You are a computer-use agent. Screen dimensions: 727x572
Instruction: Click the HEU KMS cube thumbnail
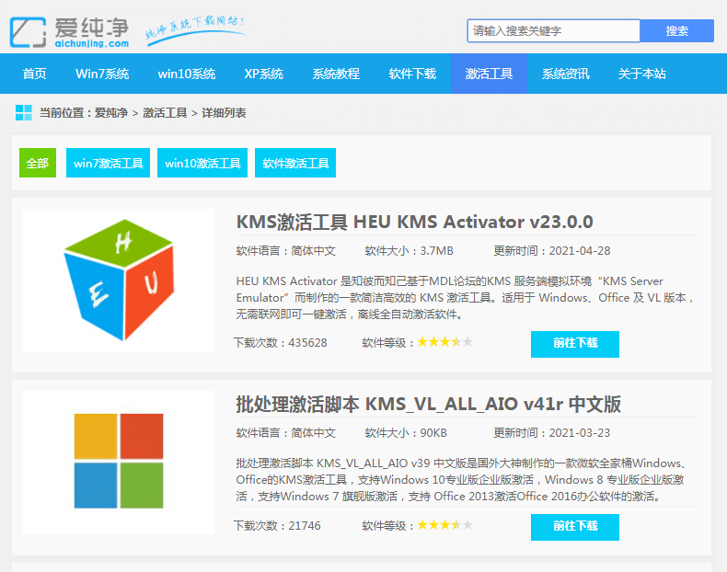[x=119, y=280]
